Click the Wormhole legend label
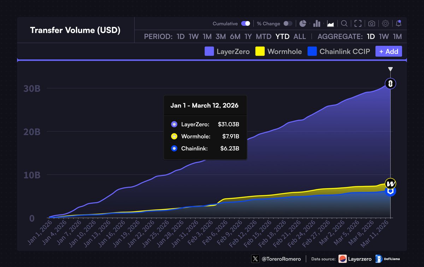The width and height of the screenshot is (424, 267). click(285, 51)
